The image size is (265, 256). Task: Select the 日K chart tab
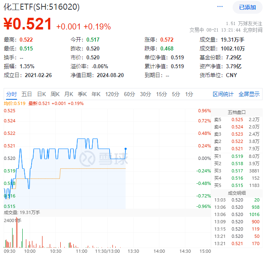pos(41,94)
